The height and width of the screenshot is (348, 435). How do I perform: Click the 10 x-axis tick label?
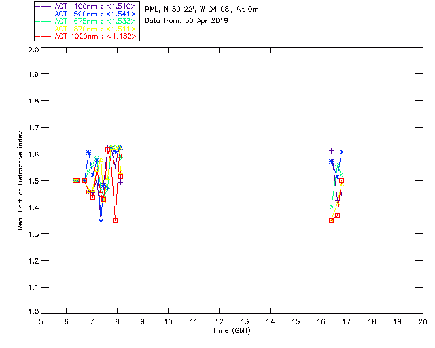click(x=168, y=321)
